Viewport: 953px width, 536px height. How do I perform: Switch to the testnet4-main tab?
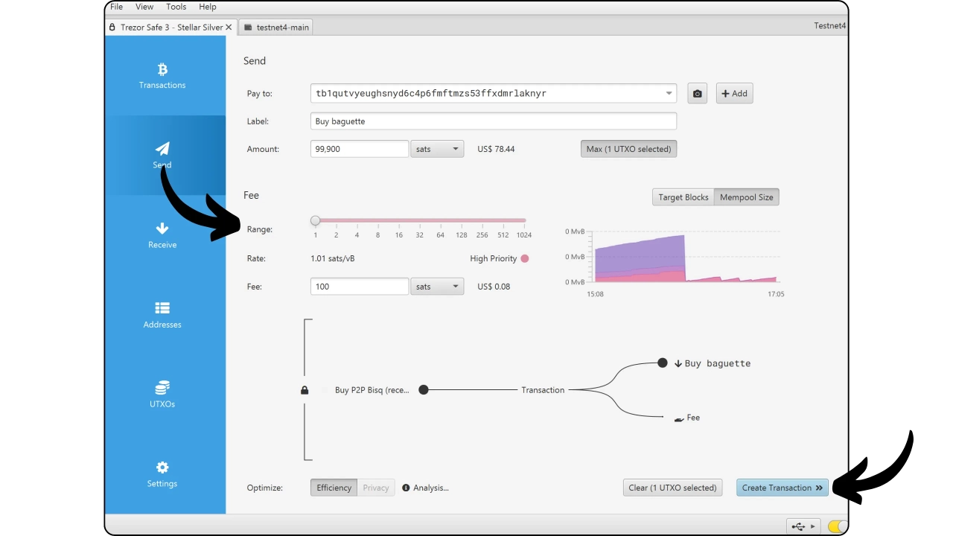(276, 28)
